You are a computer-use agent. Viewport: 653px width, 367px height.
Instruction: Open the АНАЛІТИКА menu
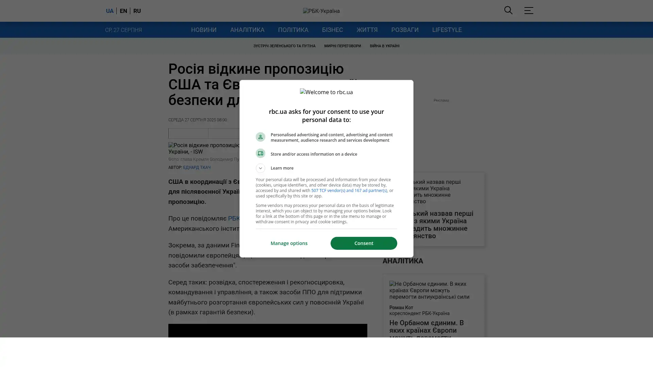[247, 30]
